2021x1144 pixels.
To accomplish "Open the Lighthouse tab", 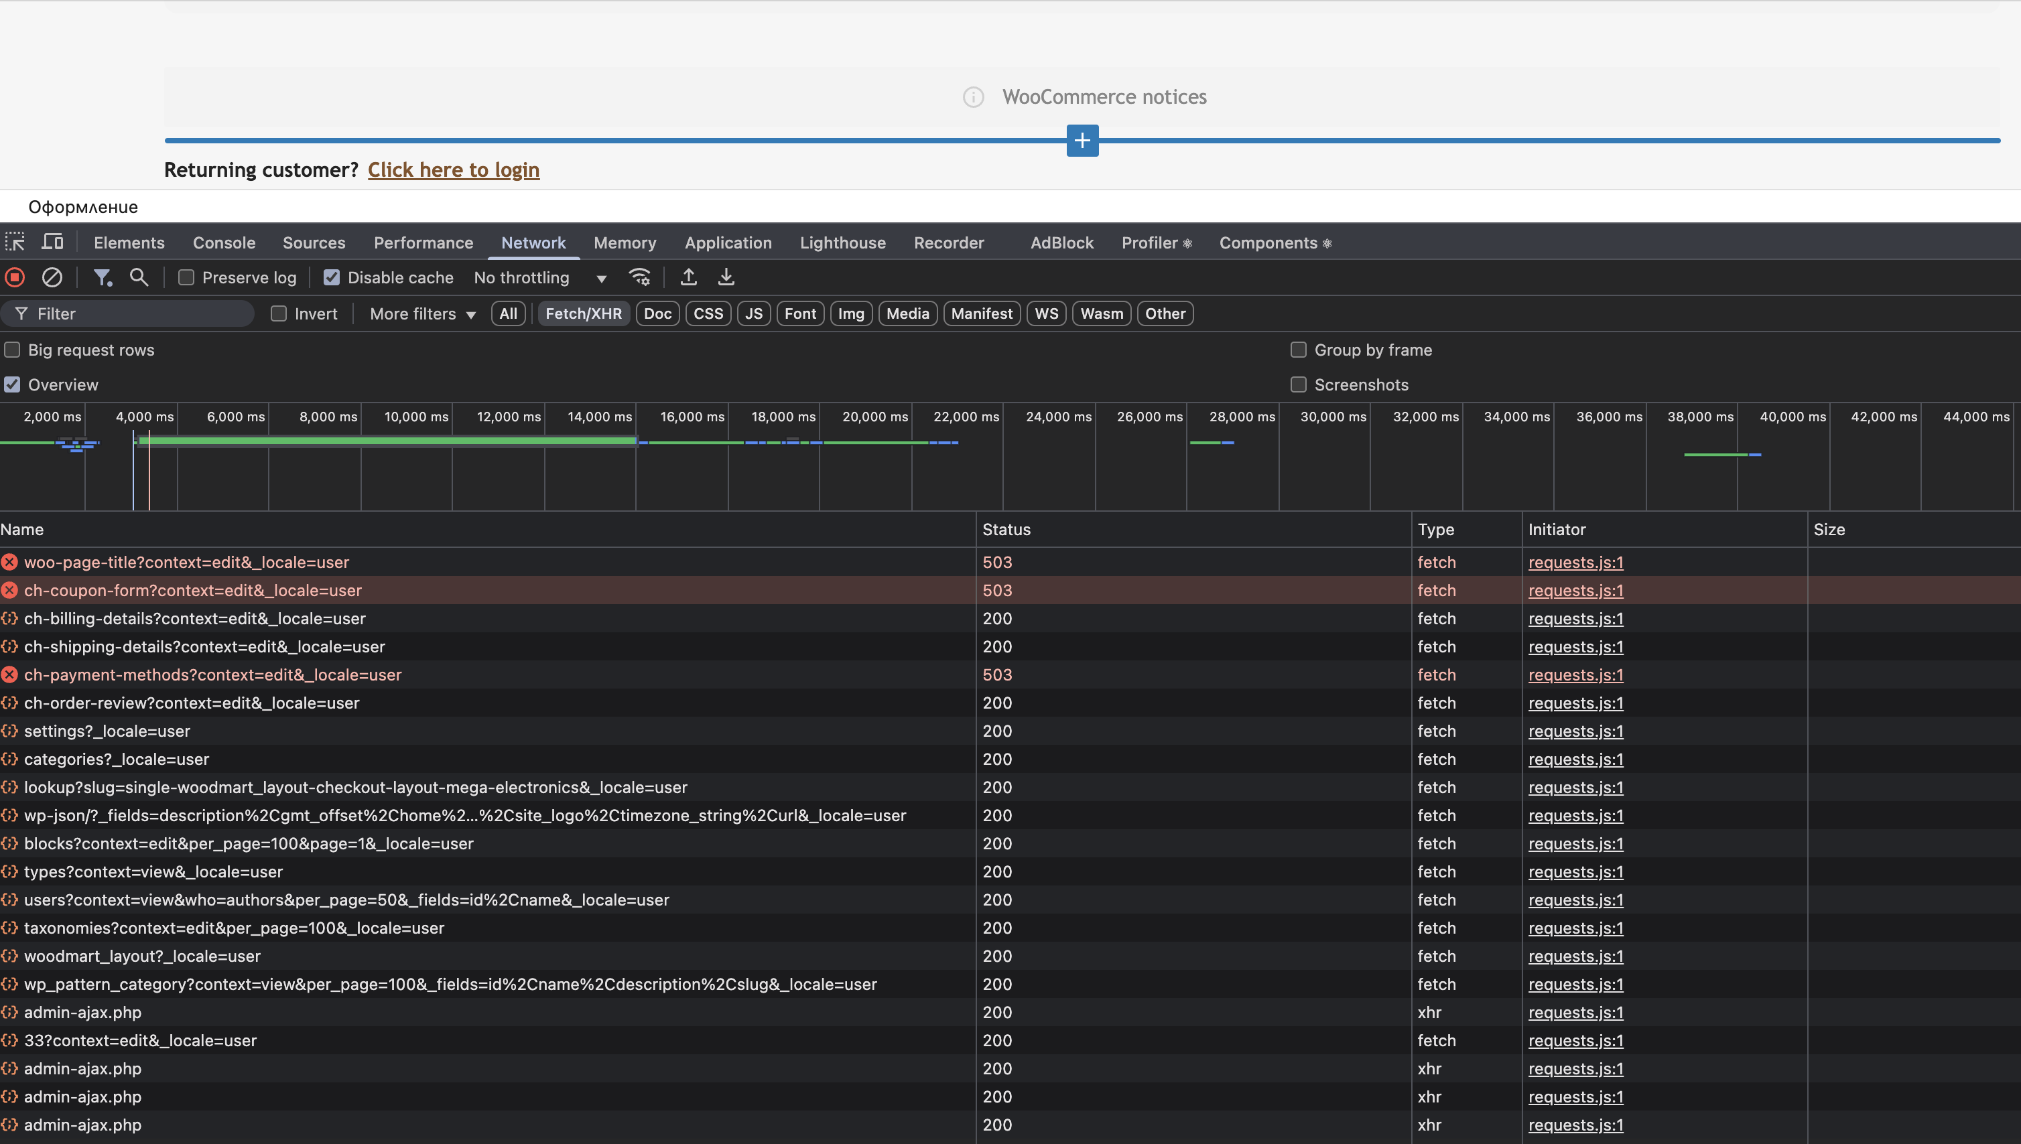I will 843,242.
